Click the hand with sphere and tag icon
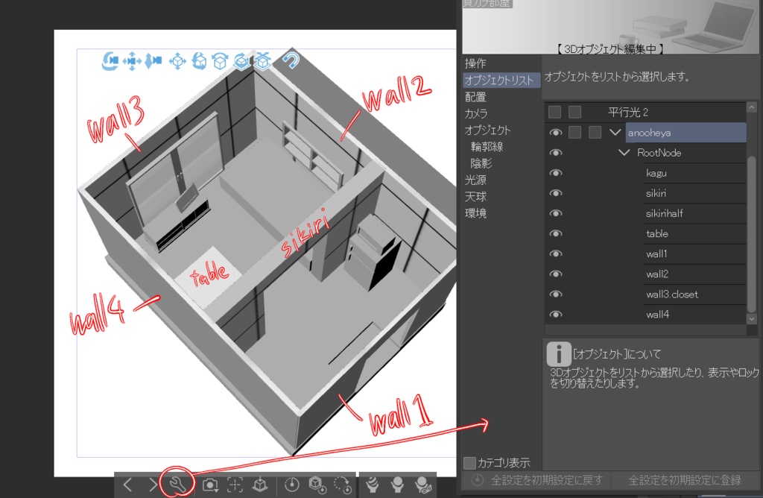Image resolution: width=763 pixels, height=498 pixels. 422,485
